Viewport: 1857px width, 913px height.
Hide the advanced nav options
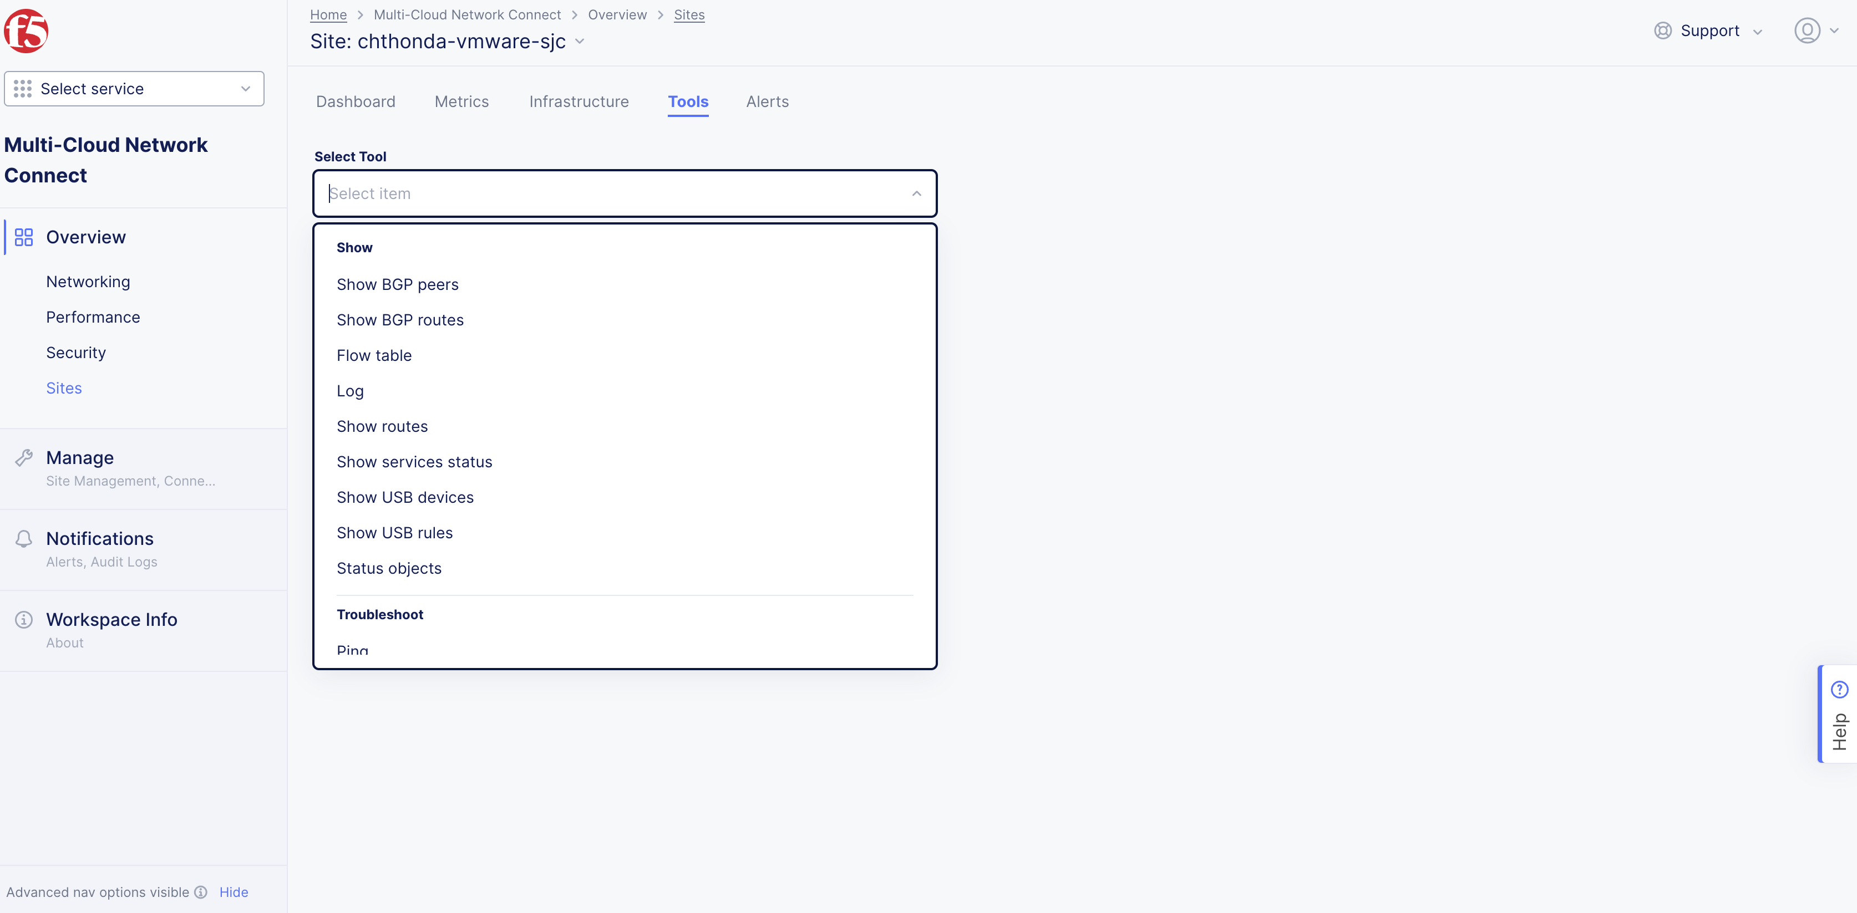233,892
